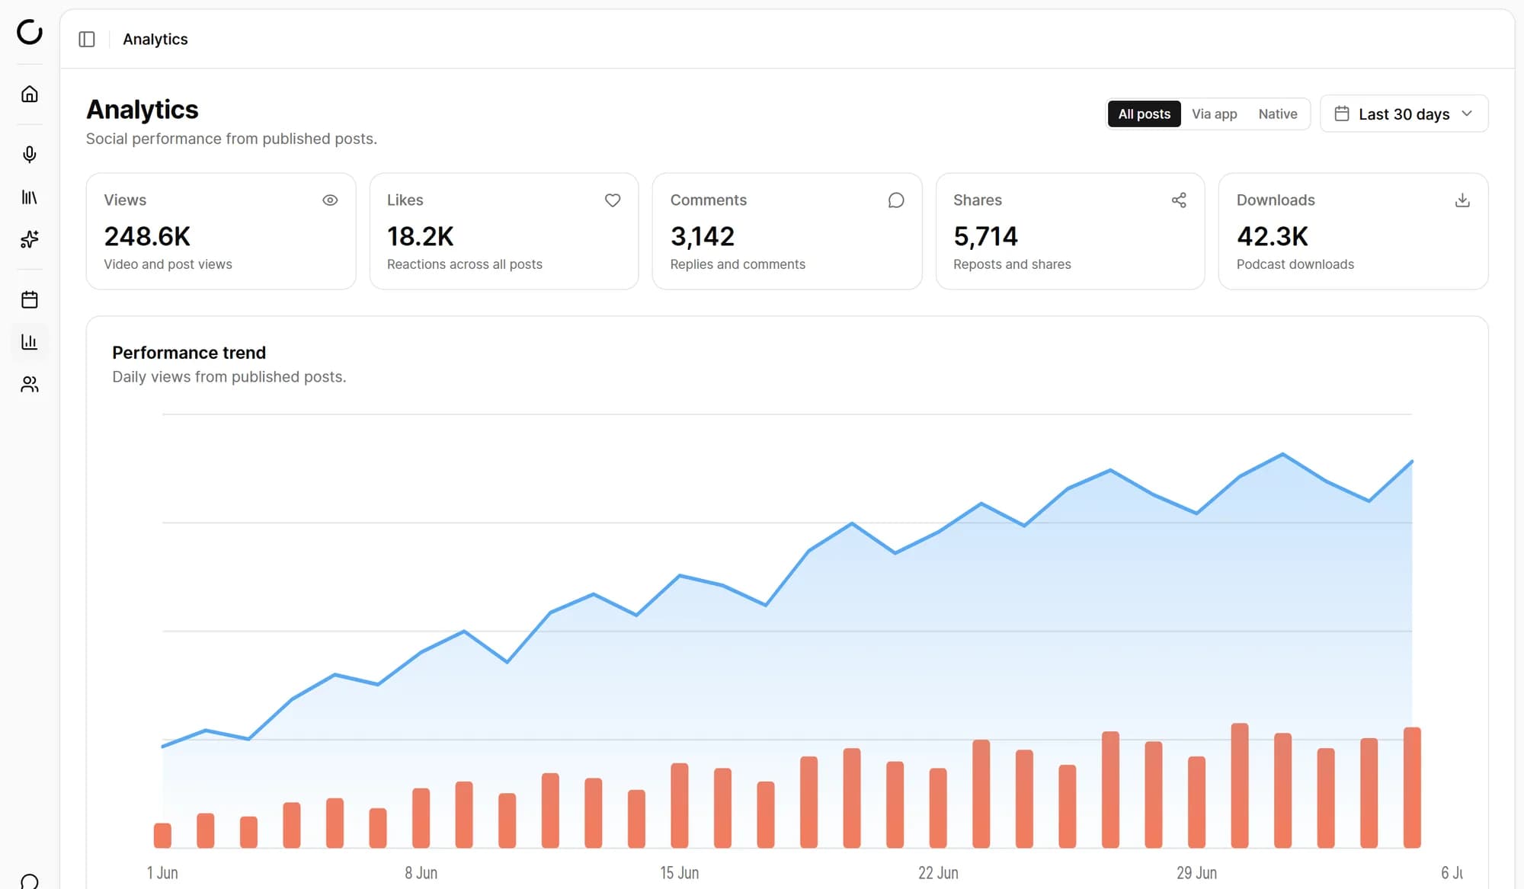This screenshot has height=889, width=1524.
Task: Click the 248.6K views value
Action: (x=147, y=236)
